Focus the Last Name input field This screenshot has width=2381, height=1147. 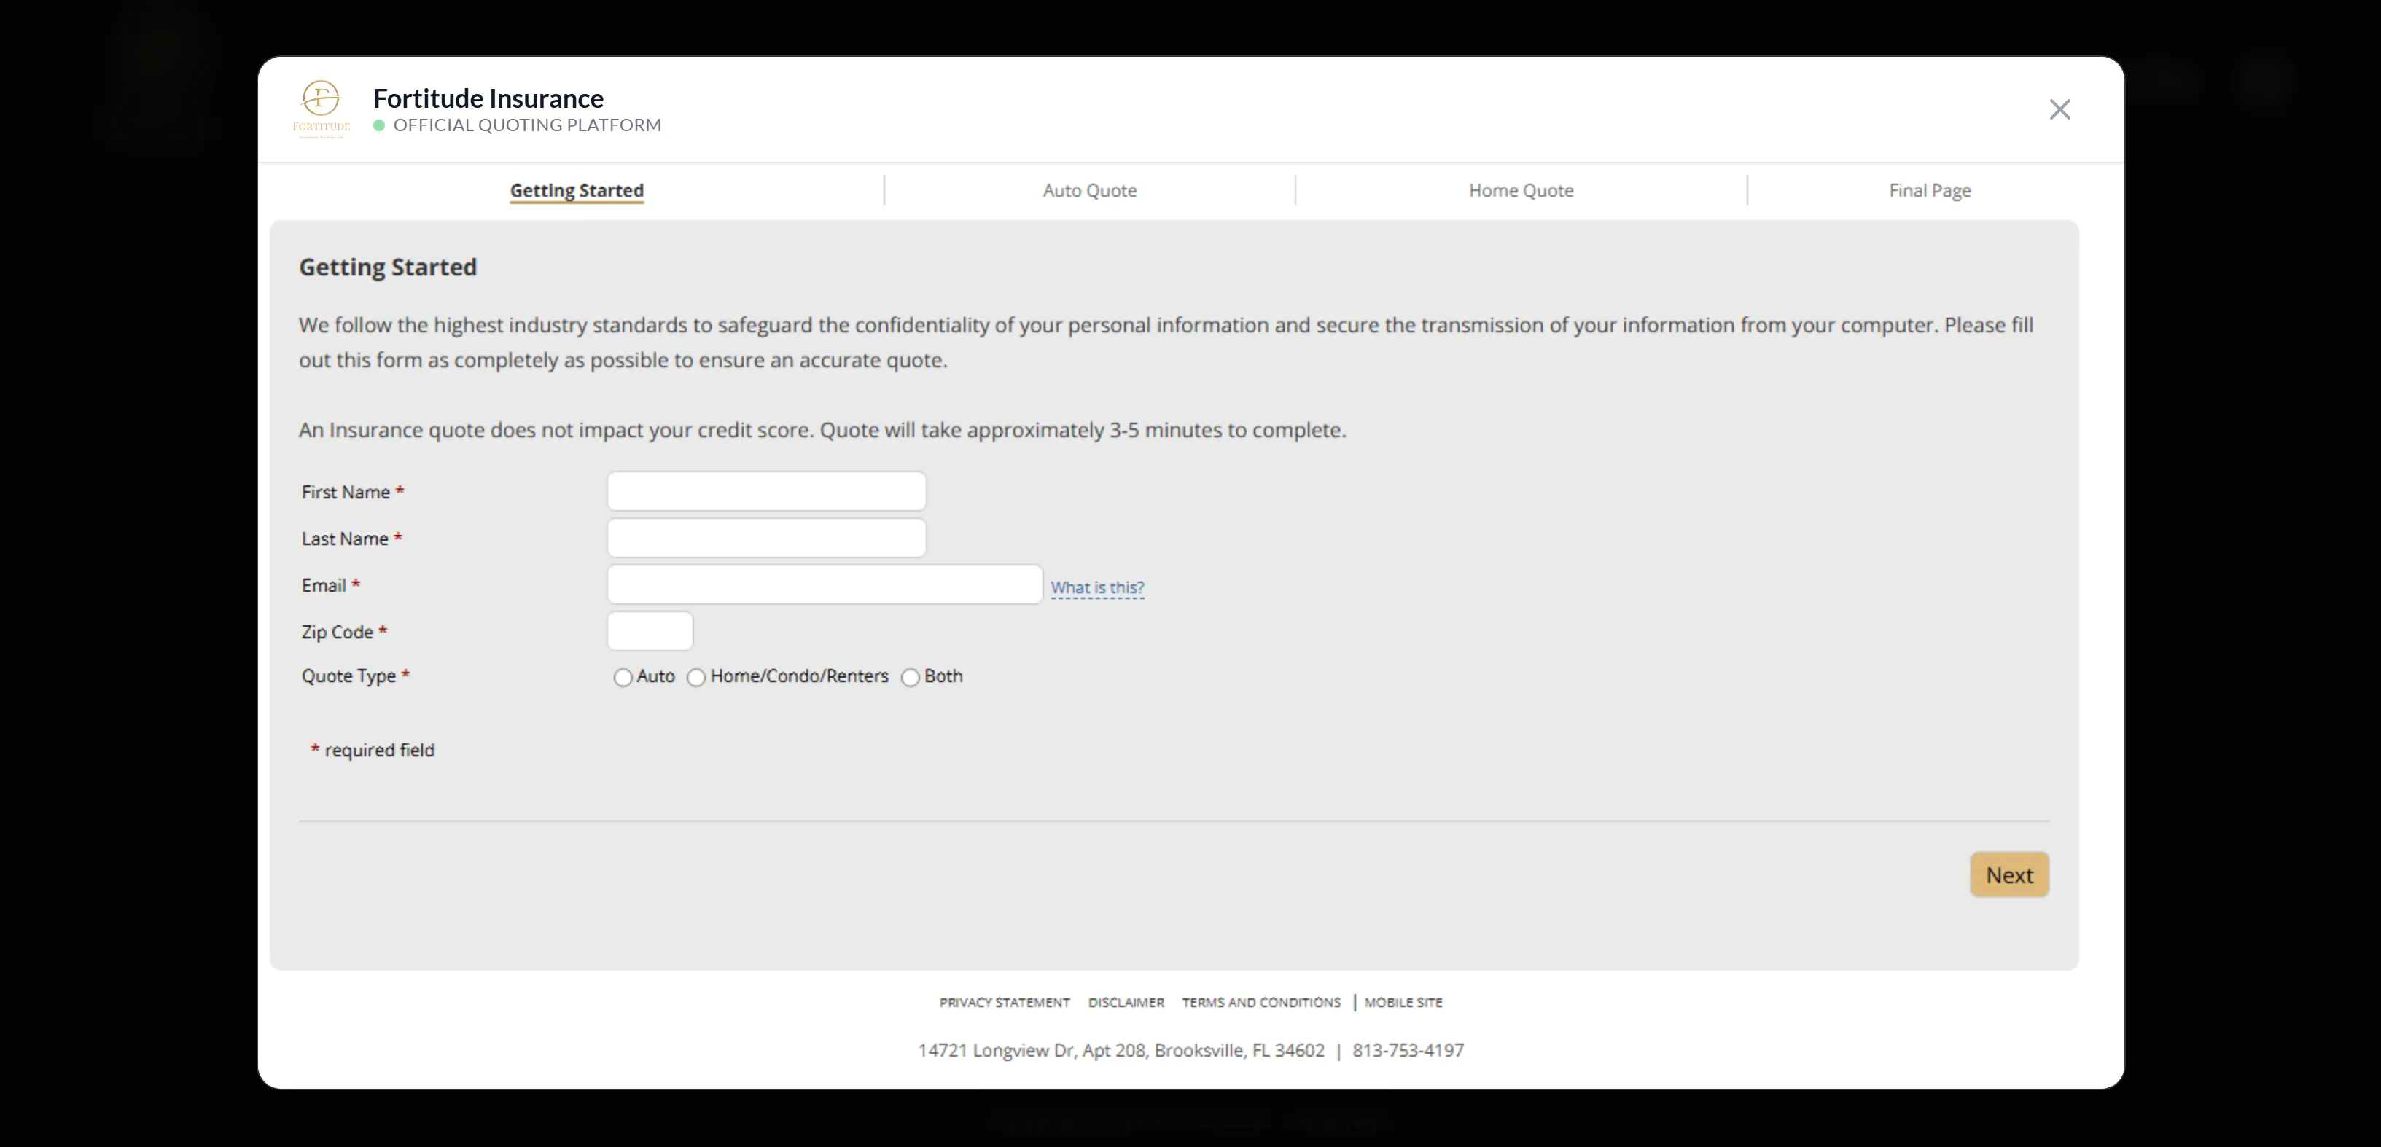pos(766,538)
